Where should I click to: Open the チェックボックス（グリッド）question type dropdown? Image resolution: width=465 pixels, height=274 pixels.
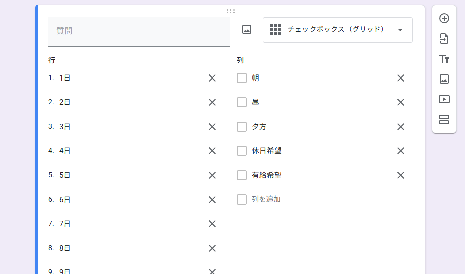pyautogui.click(x=337, y=30)
